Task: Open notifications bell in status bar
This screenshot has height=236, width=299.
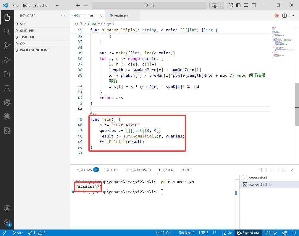Action: pos(294,232)
